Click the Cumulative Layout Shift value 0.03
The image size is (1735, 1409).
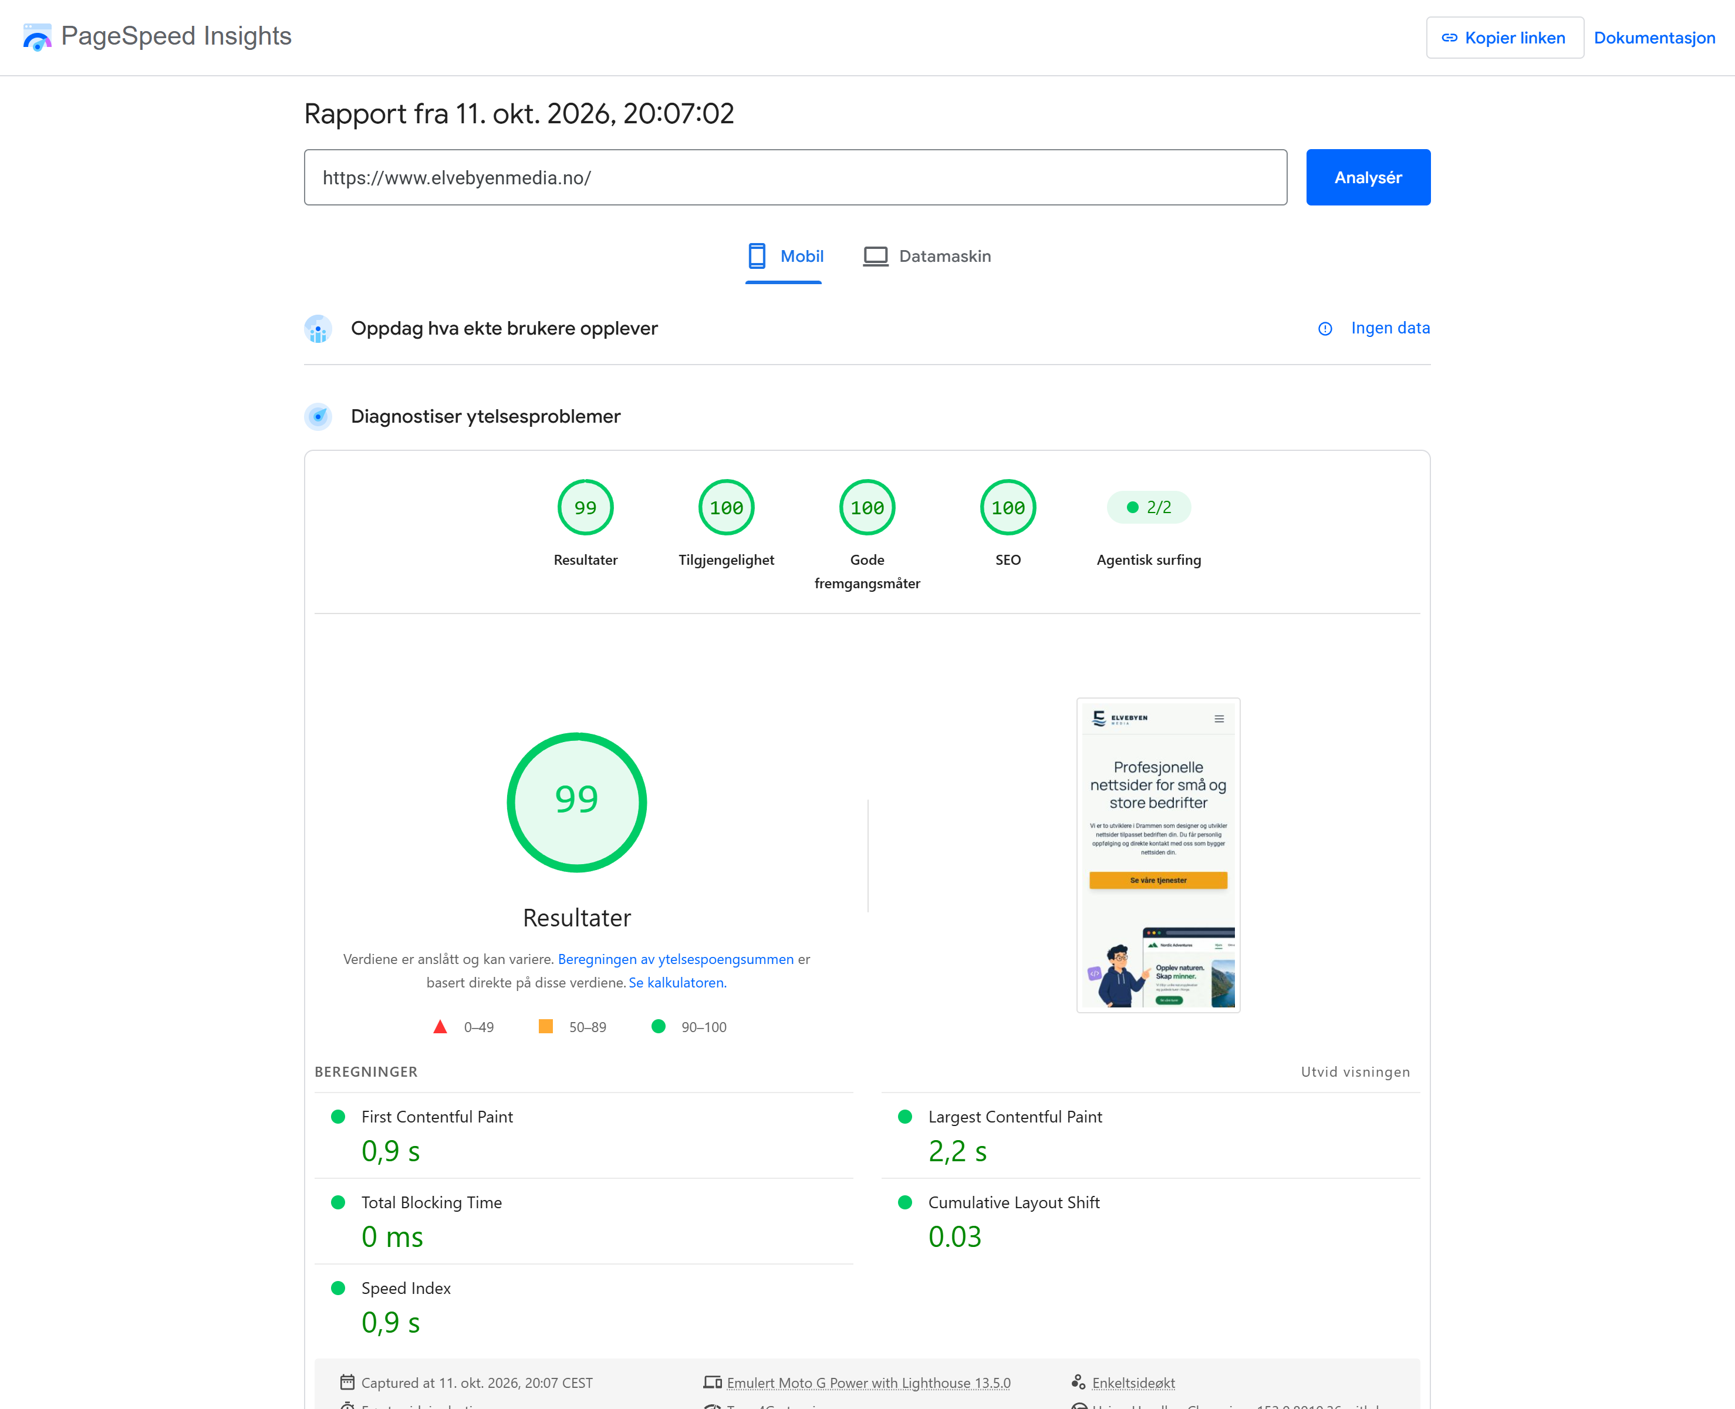[954, 1237]
